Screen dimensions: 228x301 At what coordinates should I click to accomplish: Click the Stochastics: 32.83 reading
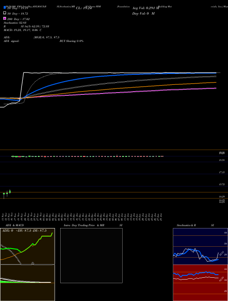point(15,23)
